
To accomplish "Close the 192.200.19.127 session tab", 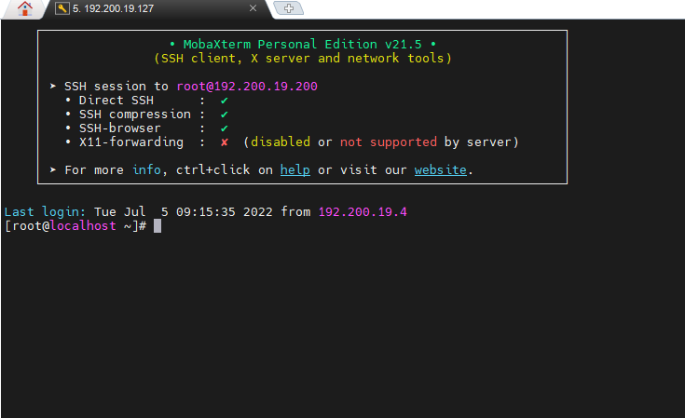I will click(253, 8).
